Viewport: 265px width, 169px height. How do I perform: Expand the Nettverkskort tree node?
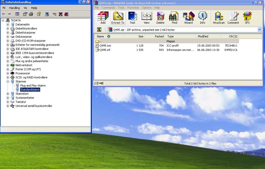[8, 65]
